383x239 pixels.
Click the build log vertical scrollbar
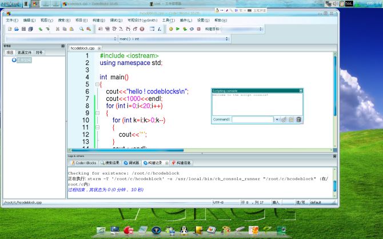[334, 183]
